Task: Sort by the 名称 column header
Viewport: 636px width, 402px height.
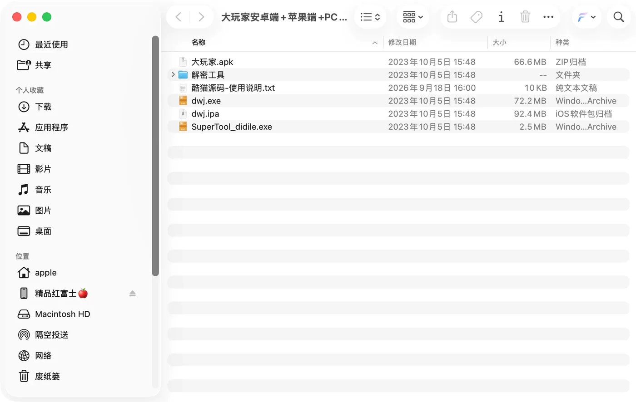Action: click(x=199, y=42)
